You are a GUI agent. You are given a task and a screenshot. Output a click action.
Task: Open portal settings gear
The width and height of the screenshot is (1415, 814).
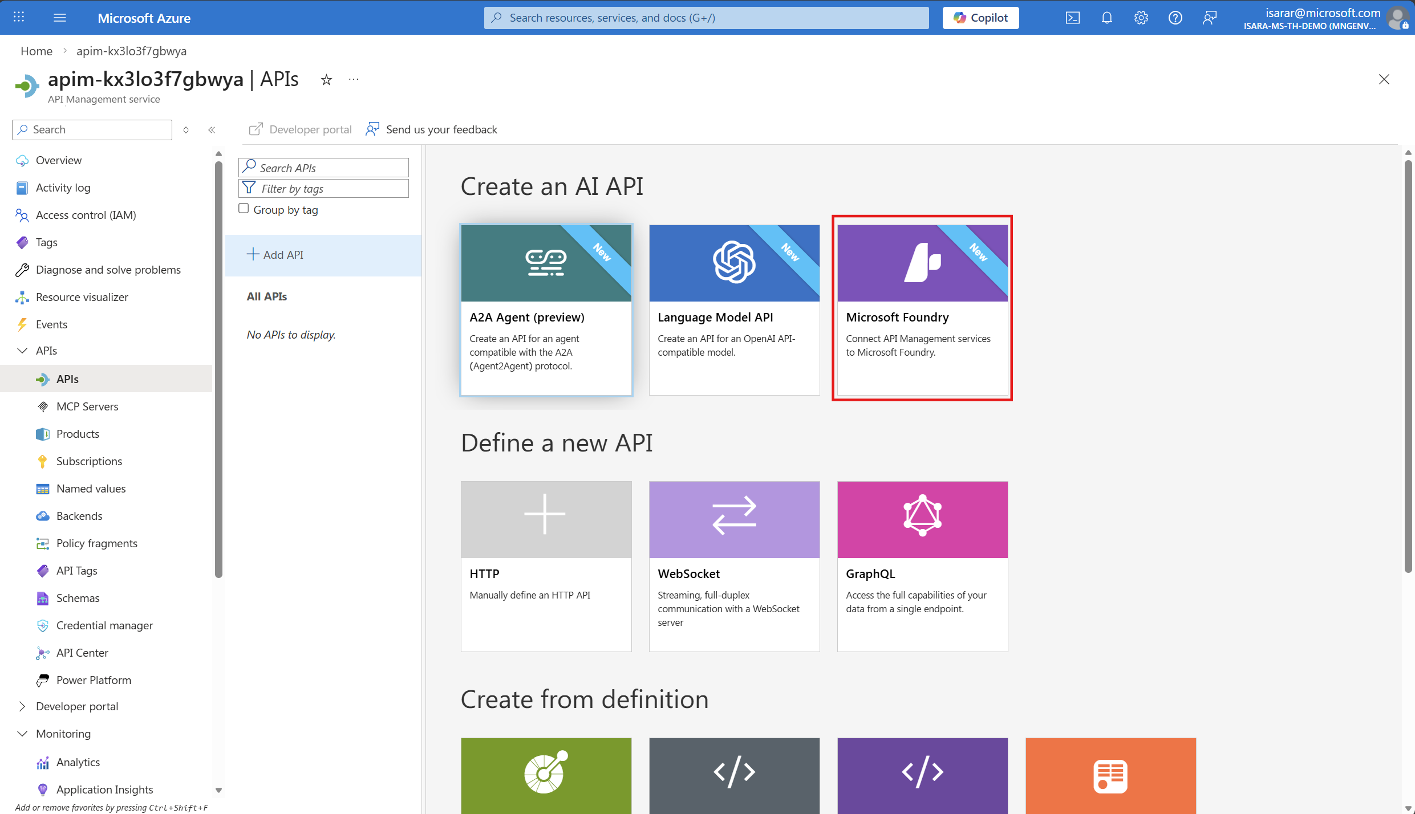click(1141, 18)
